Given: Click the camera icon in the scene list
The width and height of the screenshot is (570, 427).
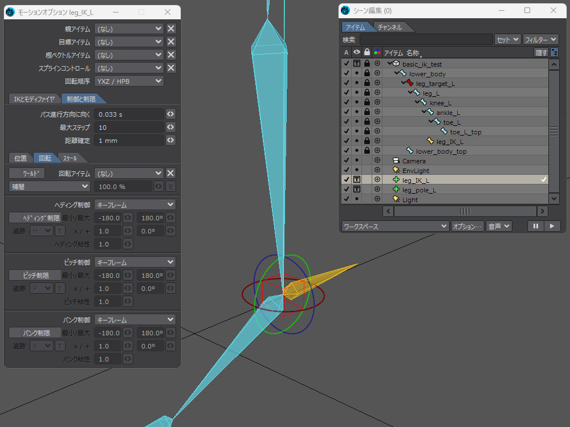Looking at the screenshot, I should click(396, 161).
